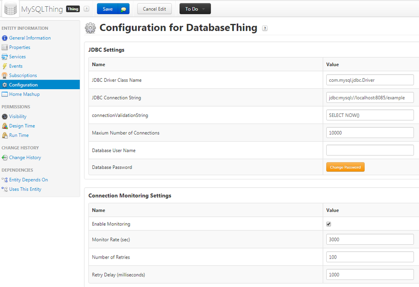Go to Design Time permissions
Viewport: 419px width, 287px height.
pyautogui.click(x=22, y=126)
